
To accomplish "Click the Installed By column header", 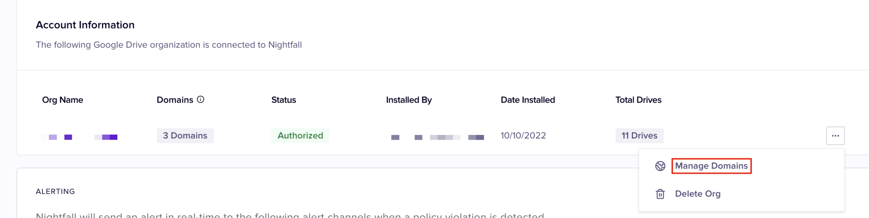I will point(409,100).
